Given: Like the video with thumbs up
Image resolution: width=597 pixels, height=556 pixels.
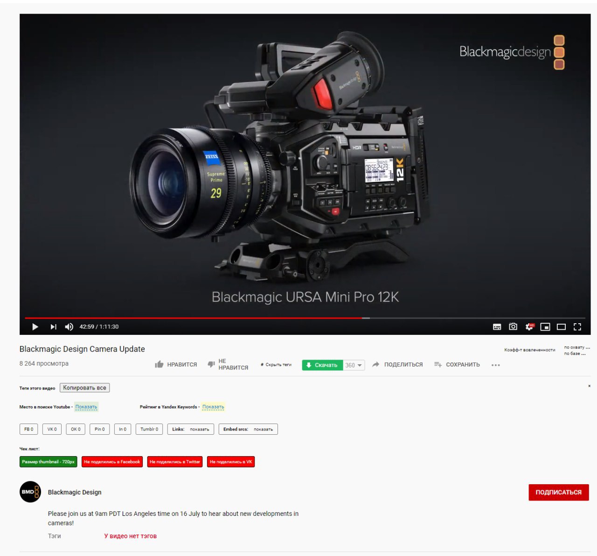Looking at the screenshot, I should [x=176, y=364].
